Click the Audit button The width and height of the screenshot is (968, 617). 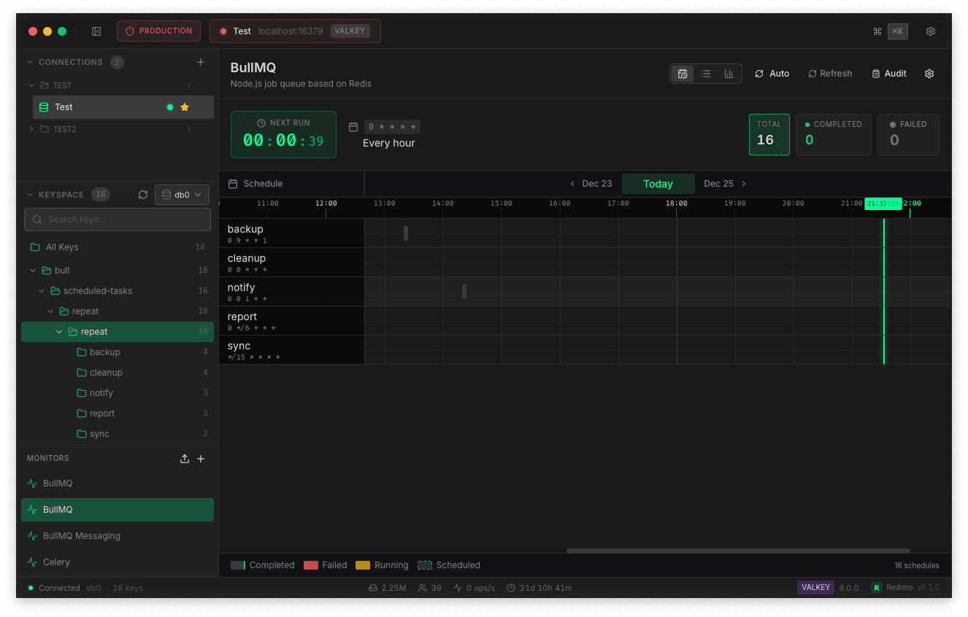coord(888,73)
